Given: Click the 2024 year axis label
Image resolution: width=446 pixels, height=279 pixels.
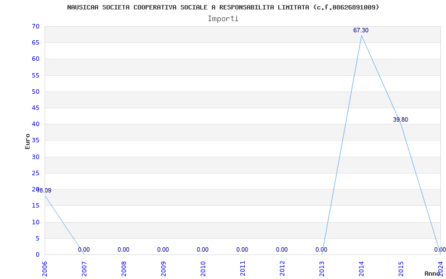Looking at the screenshot, I should pos(440,268).
